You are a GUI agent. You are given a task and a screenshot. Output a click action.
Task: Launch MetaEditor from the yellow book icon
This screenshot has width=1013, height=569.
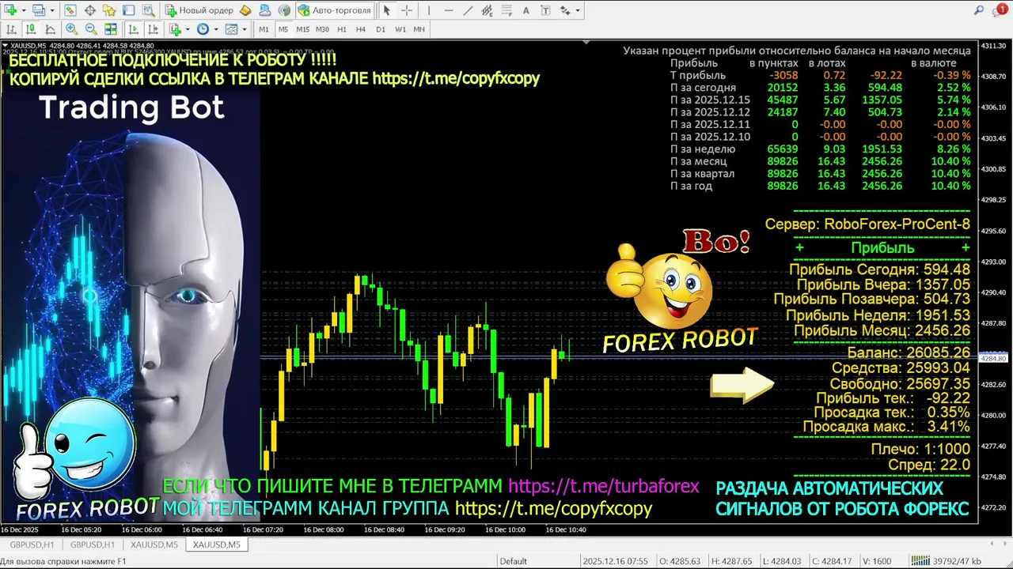(x=245, y=10)
